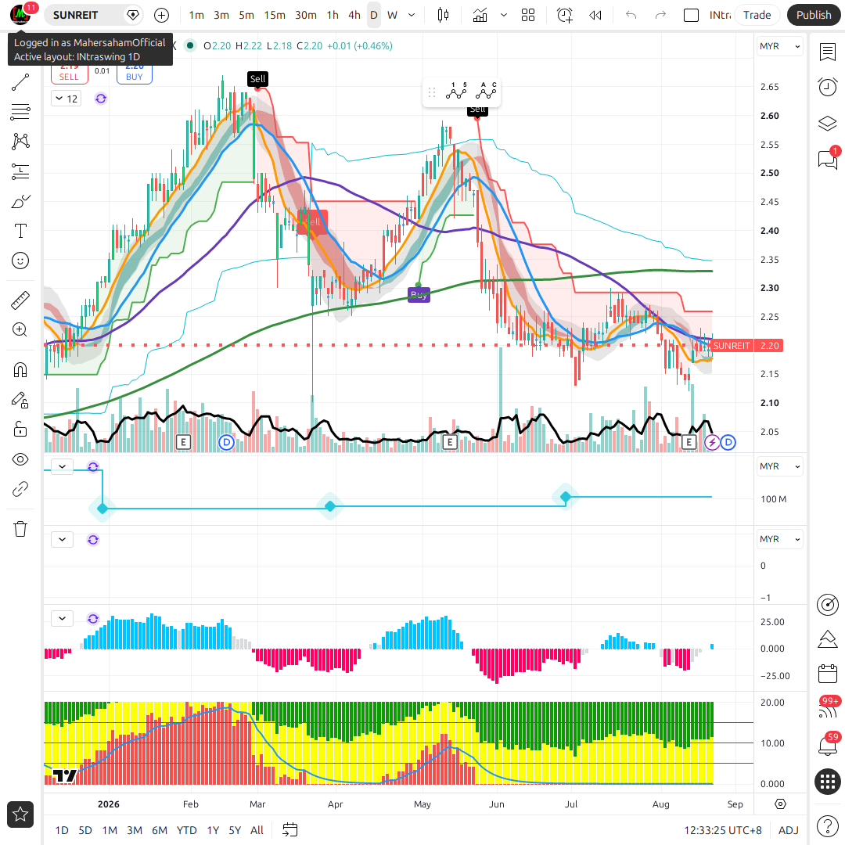Click the SELL price button
Image resolution: width=845 pixels, height=845 pixels.
point(69,74)
